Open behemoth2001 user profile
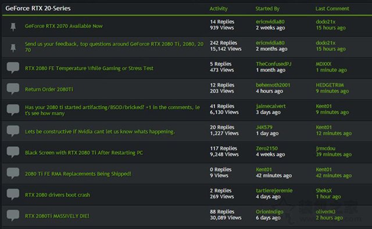The height and width of the screenshot is (229, 372). pyautogui.click(x=273, y=85)
